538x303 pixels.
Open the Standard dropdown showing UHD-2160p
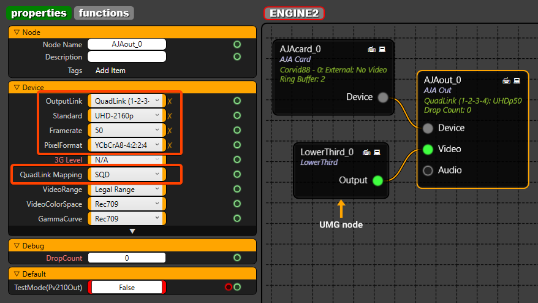[126, 115]
